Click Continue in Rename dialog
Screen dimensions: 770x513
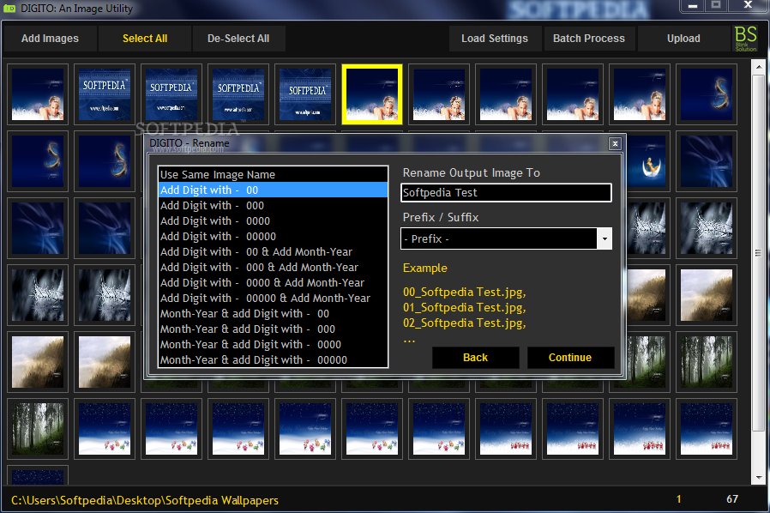tap(570, 357)
